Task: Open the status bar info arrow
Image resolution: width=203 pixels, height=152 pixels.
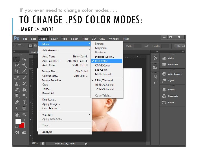Action: (x=86, y=144)
